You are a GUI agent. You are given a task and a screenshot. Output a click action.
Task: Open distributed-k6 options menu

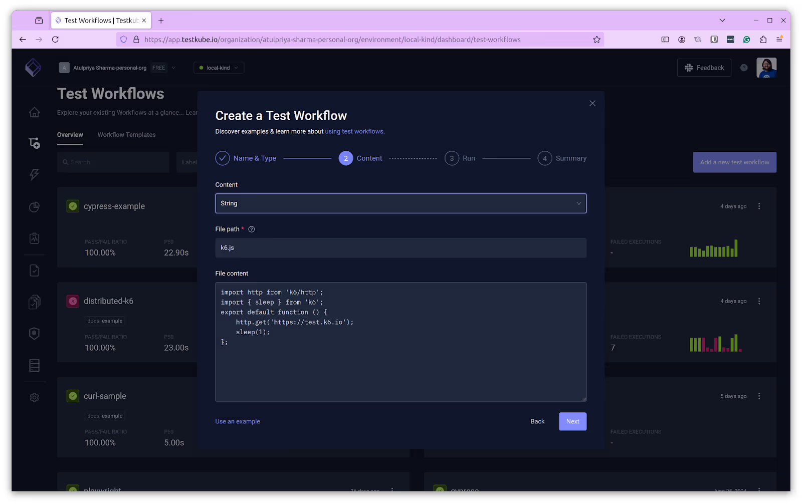coord(759,301)
